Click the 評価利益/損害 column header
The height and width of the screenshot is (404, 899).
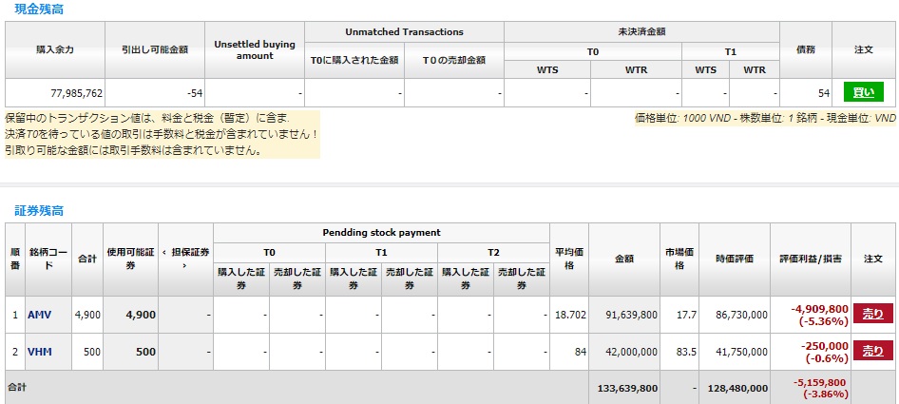[811, 259]
